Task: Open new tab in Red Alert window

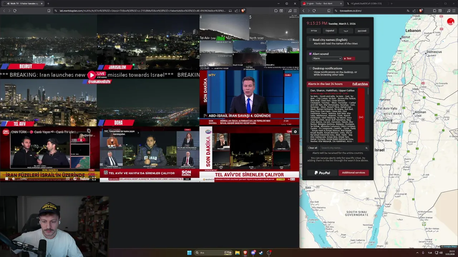Action: coord(391,4)
